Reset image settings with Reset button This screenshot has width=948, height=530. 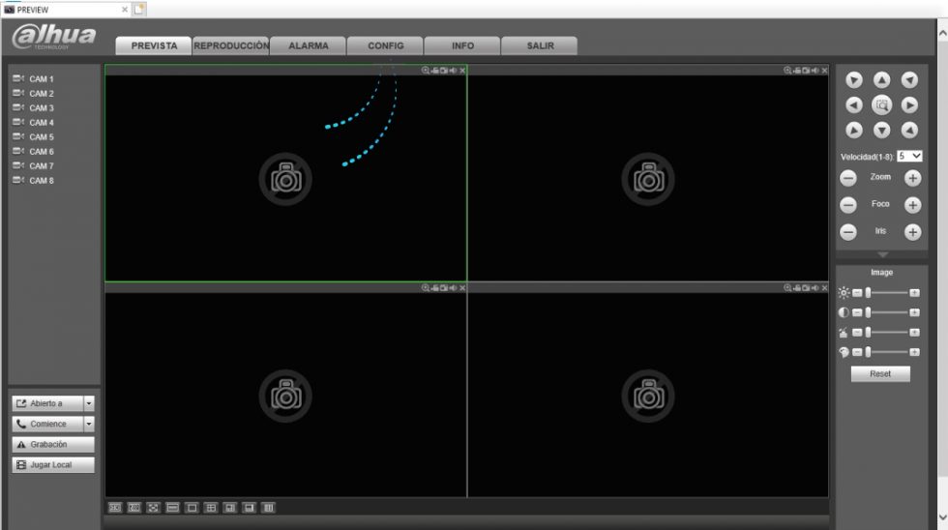[880, 374]
